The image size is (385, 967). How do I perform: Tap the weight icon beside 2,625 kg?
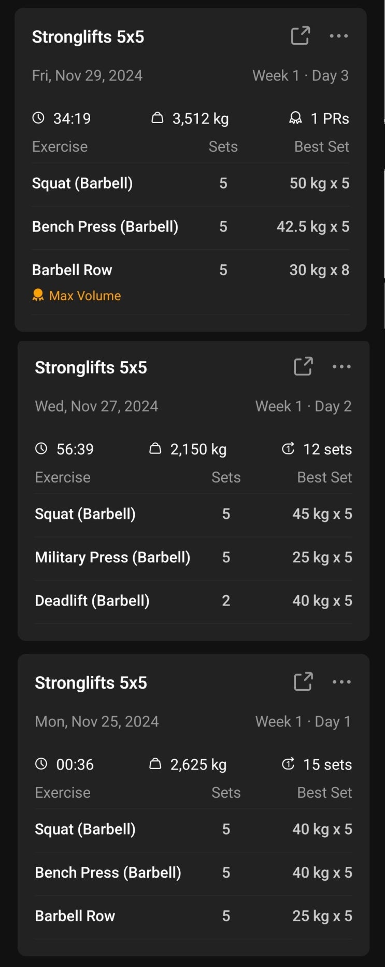pos(155,764)
